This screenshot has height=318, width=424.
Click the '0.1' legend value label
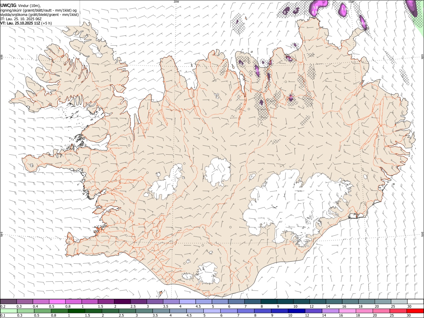(3, 316)
